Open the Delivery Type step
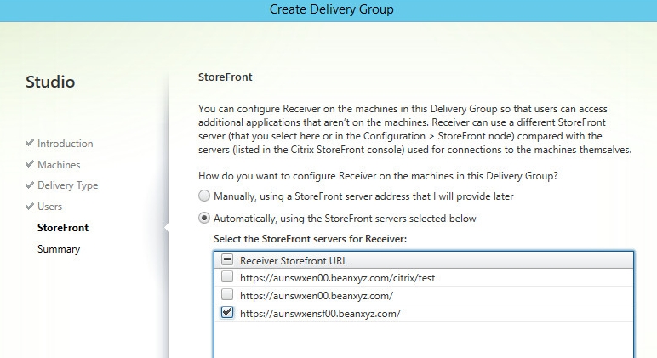The width and height of the screenshot is (657, 358). 68,185
